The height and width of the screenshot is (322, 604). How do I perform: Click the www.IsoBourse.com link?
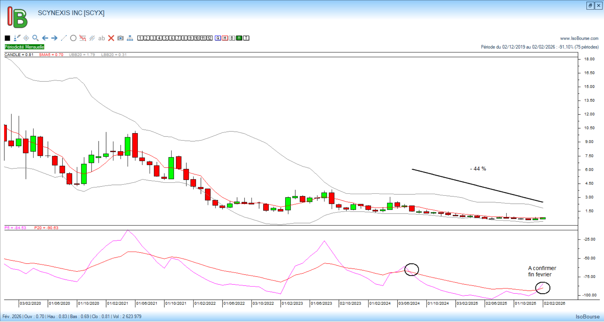[x=579, y=38]
